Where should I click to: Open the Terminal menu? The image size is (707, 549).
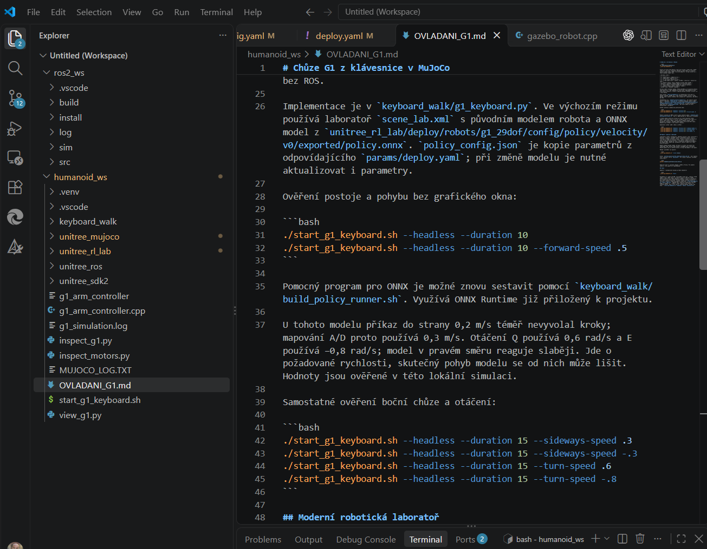click(x=216, y=12)
